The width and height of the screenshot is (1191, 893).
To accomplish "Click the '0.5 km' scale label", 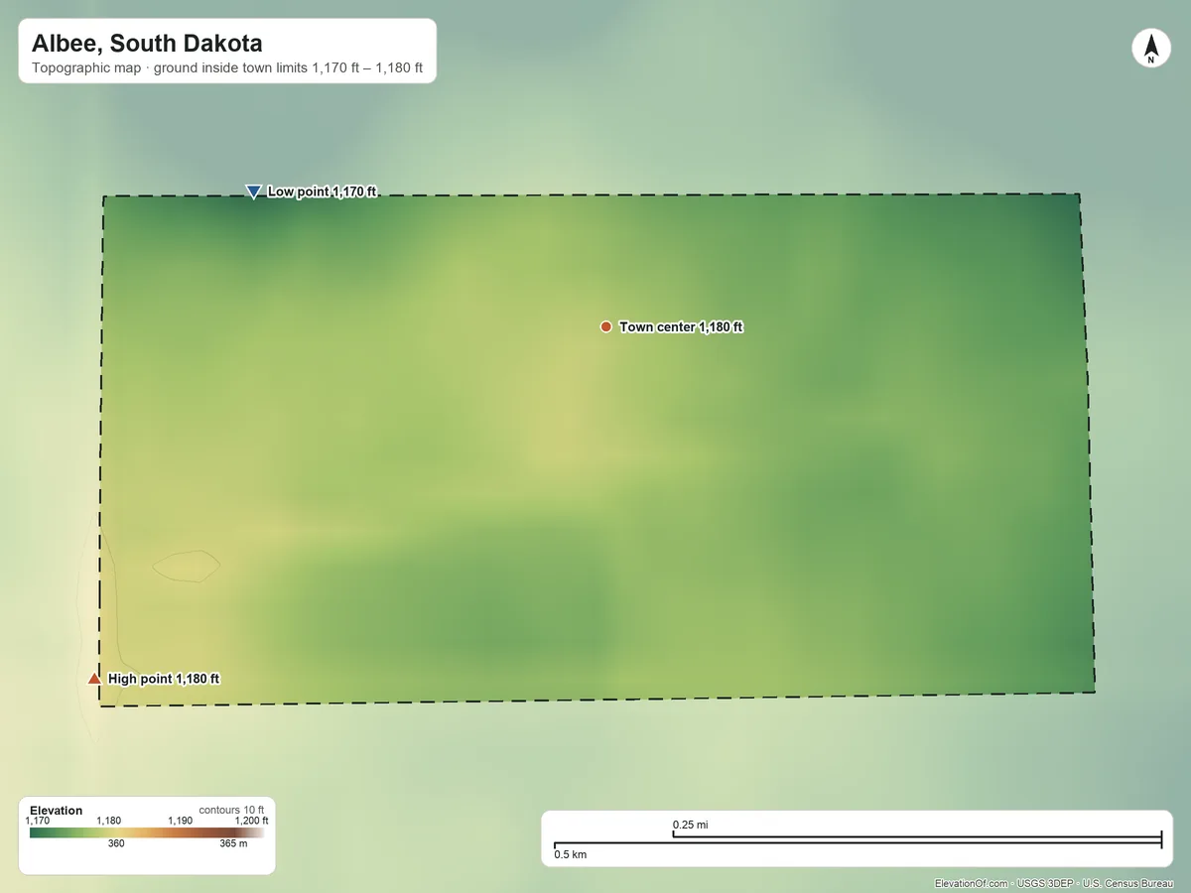I will point(571,854).
